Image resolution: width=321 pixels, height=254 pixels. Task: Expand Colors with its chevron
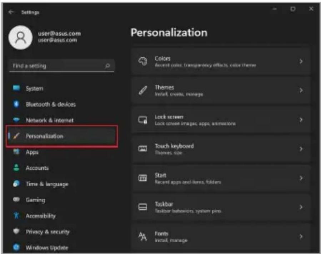[x=301, y=61]
